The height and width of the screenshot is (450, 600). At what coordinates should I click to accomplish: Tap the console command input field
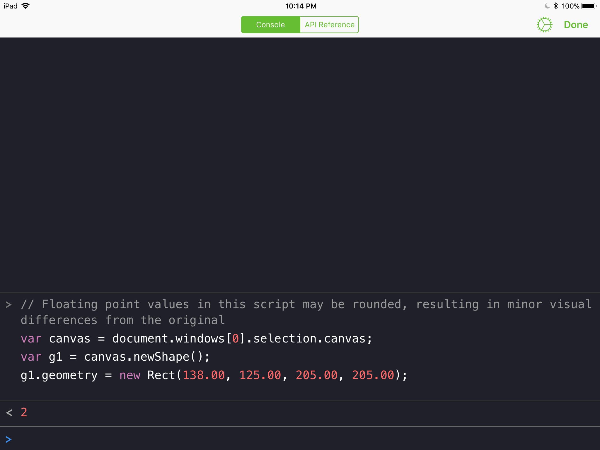coord(305,439)
